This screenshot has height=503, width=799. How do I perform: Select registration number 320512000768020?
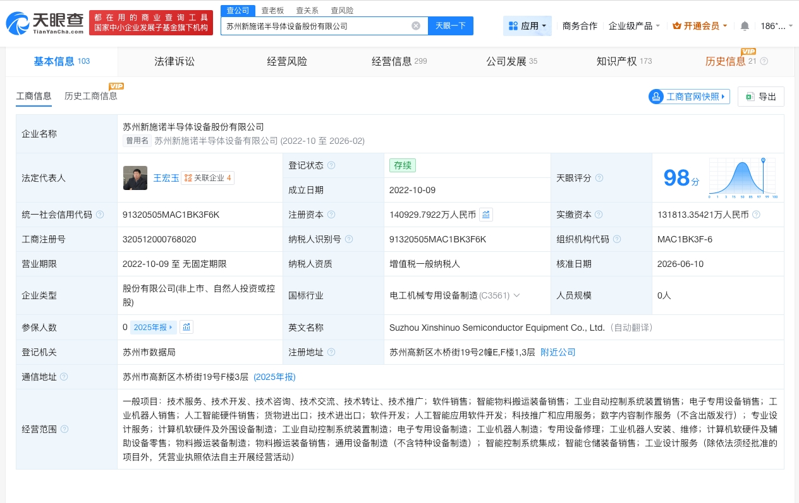point(159,239)
